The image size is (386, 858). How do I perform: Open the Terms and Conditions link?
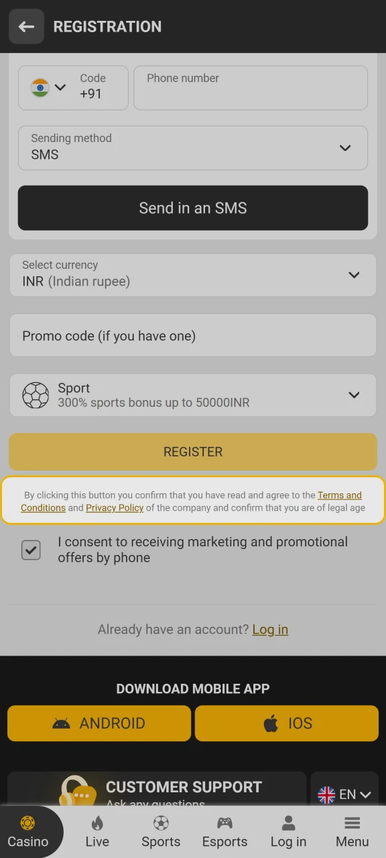point(340,495)
